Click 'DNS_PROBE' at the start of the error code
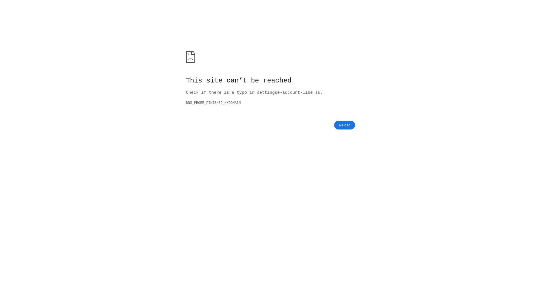Image resolution: width=541 pixels, height=304 pixels. pyautogui.click(x=195, y=103)
